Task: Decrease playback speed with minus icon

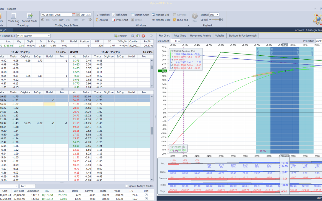Action: (210, 20)
